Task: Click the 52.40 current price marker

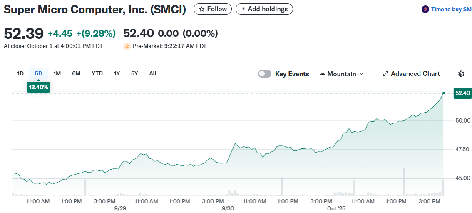Action: click(x=462, y=93)
